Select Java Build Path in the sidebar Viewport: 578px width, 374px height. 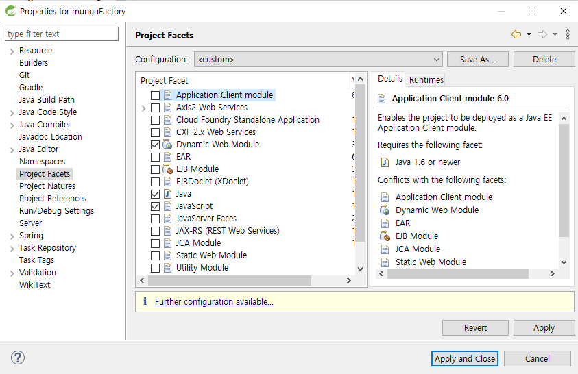click(x=47, y=100)
